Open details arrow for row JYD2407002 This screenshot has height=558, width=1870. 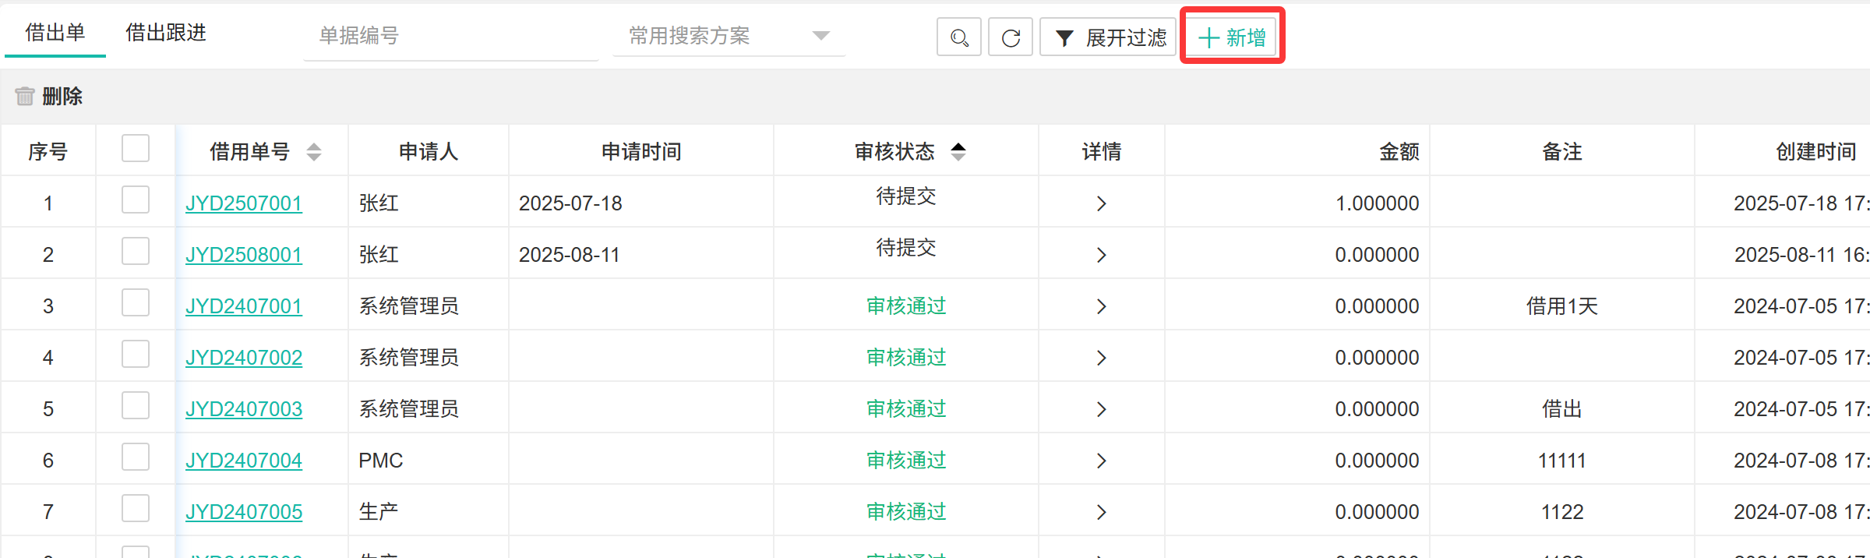pyautogui.click(x=1101, y=358)
